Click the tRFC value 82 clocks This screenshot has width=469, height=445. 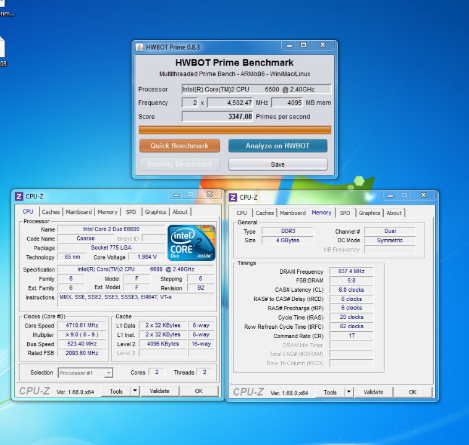click(x=352, y=326)
